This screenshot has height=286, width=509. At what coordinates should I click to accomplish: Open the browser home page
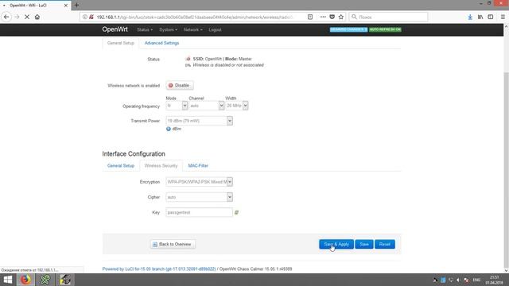[x=37, y=17]
